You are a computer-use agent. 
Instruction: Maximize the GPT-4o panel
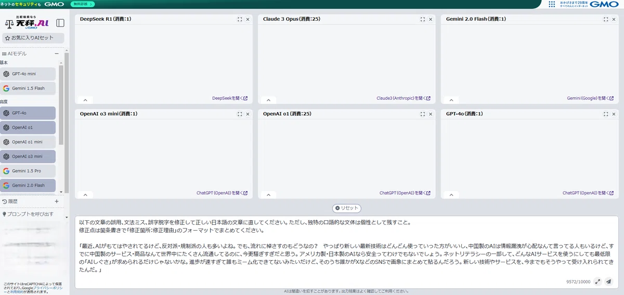(x=606, y=114)
